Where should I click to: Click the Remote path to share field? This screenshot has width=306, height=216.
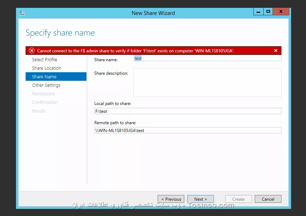188,130
